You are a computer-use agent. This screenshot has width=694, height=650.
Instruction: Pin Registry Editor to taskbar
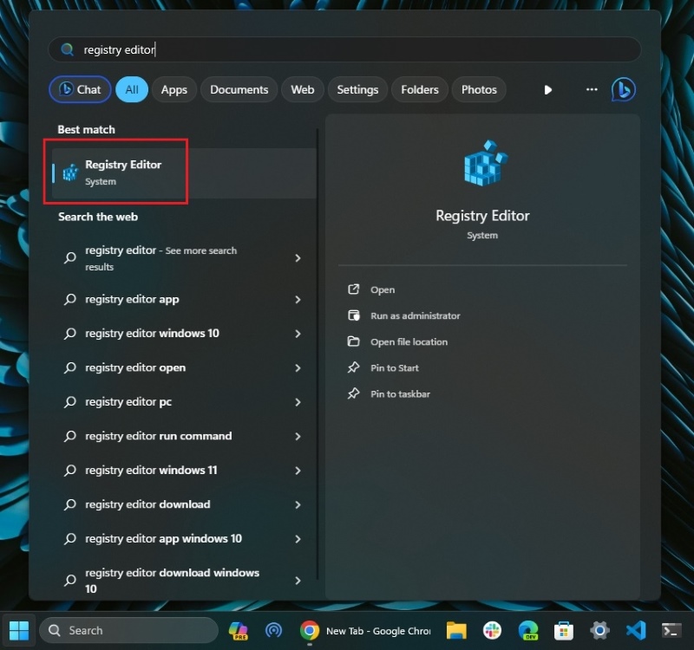point(398,393)
